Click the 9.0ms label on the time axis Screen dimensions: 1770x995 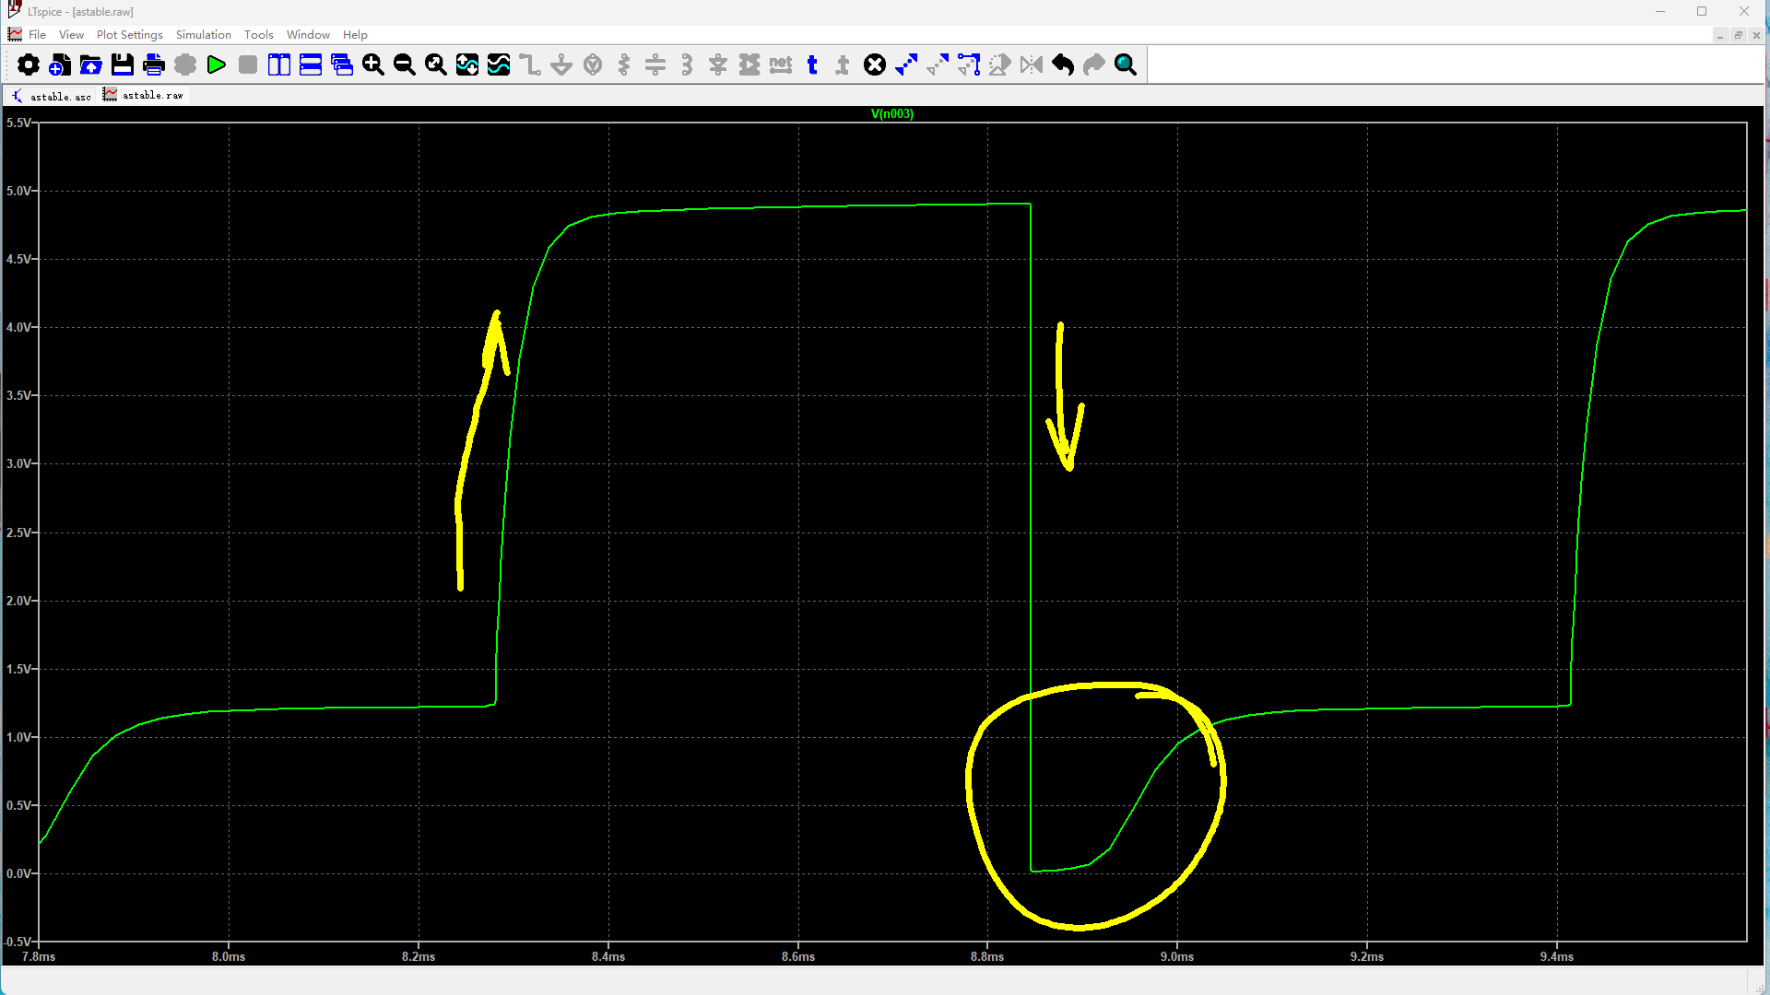point(1177,957)
